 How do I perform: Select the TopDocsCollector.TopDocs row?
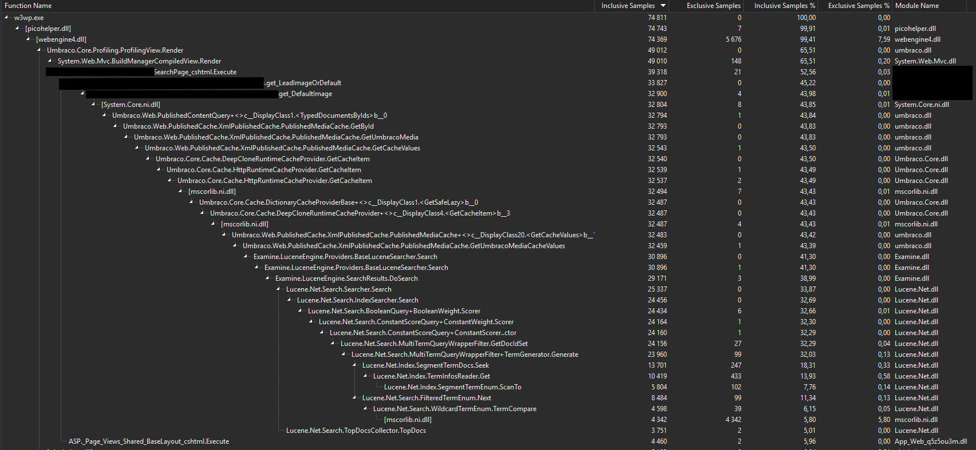[488, 431]
